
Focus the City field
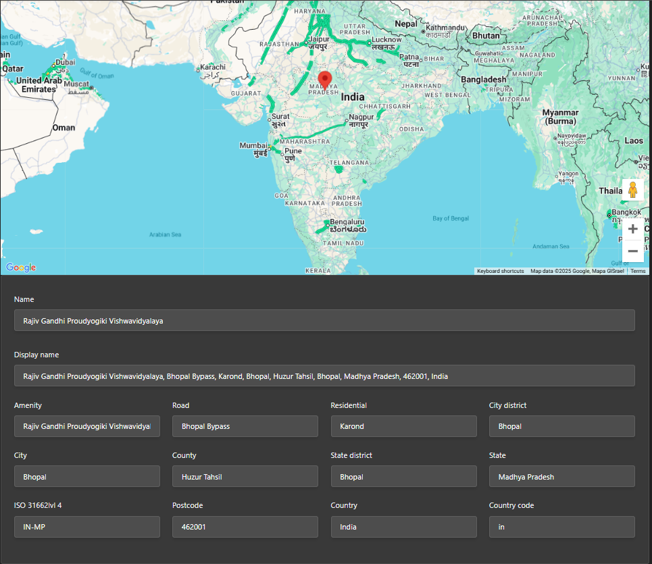point(87,476)
